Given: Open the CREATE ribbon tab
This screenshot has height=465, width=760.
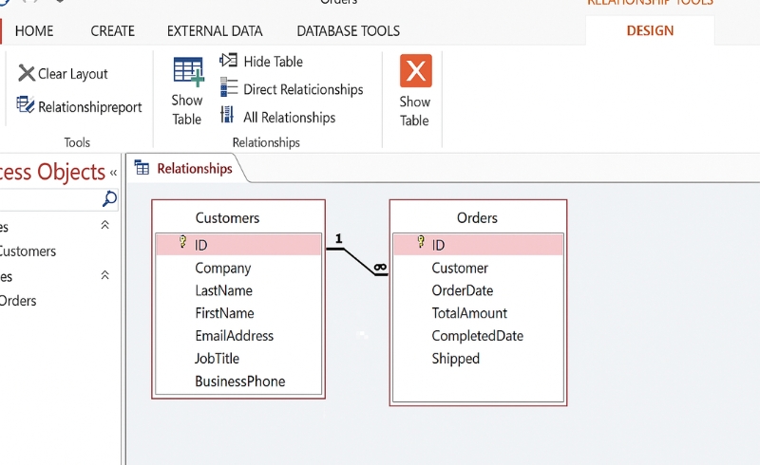Looking at the screenshot, I should pyautogui.click(x=112, y=31).
